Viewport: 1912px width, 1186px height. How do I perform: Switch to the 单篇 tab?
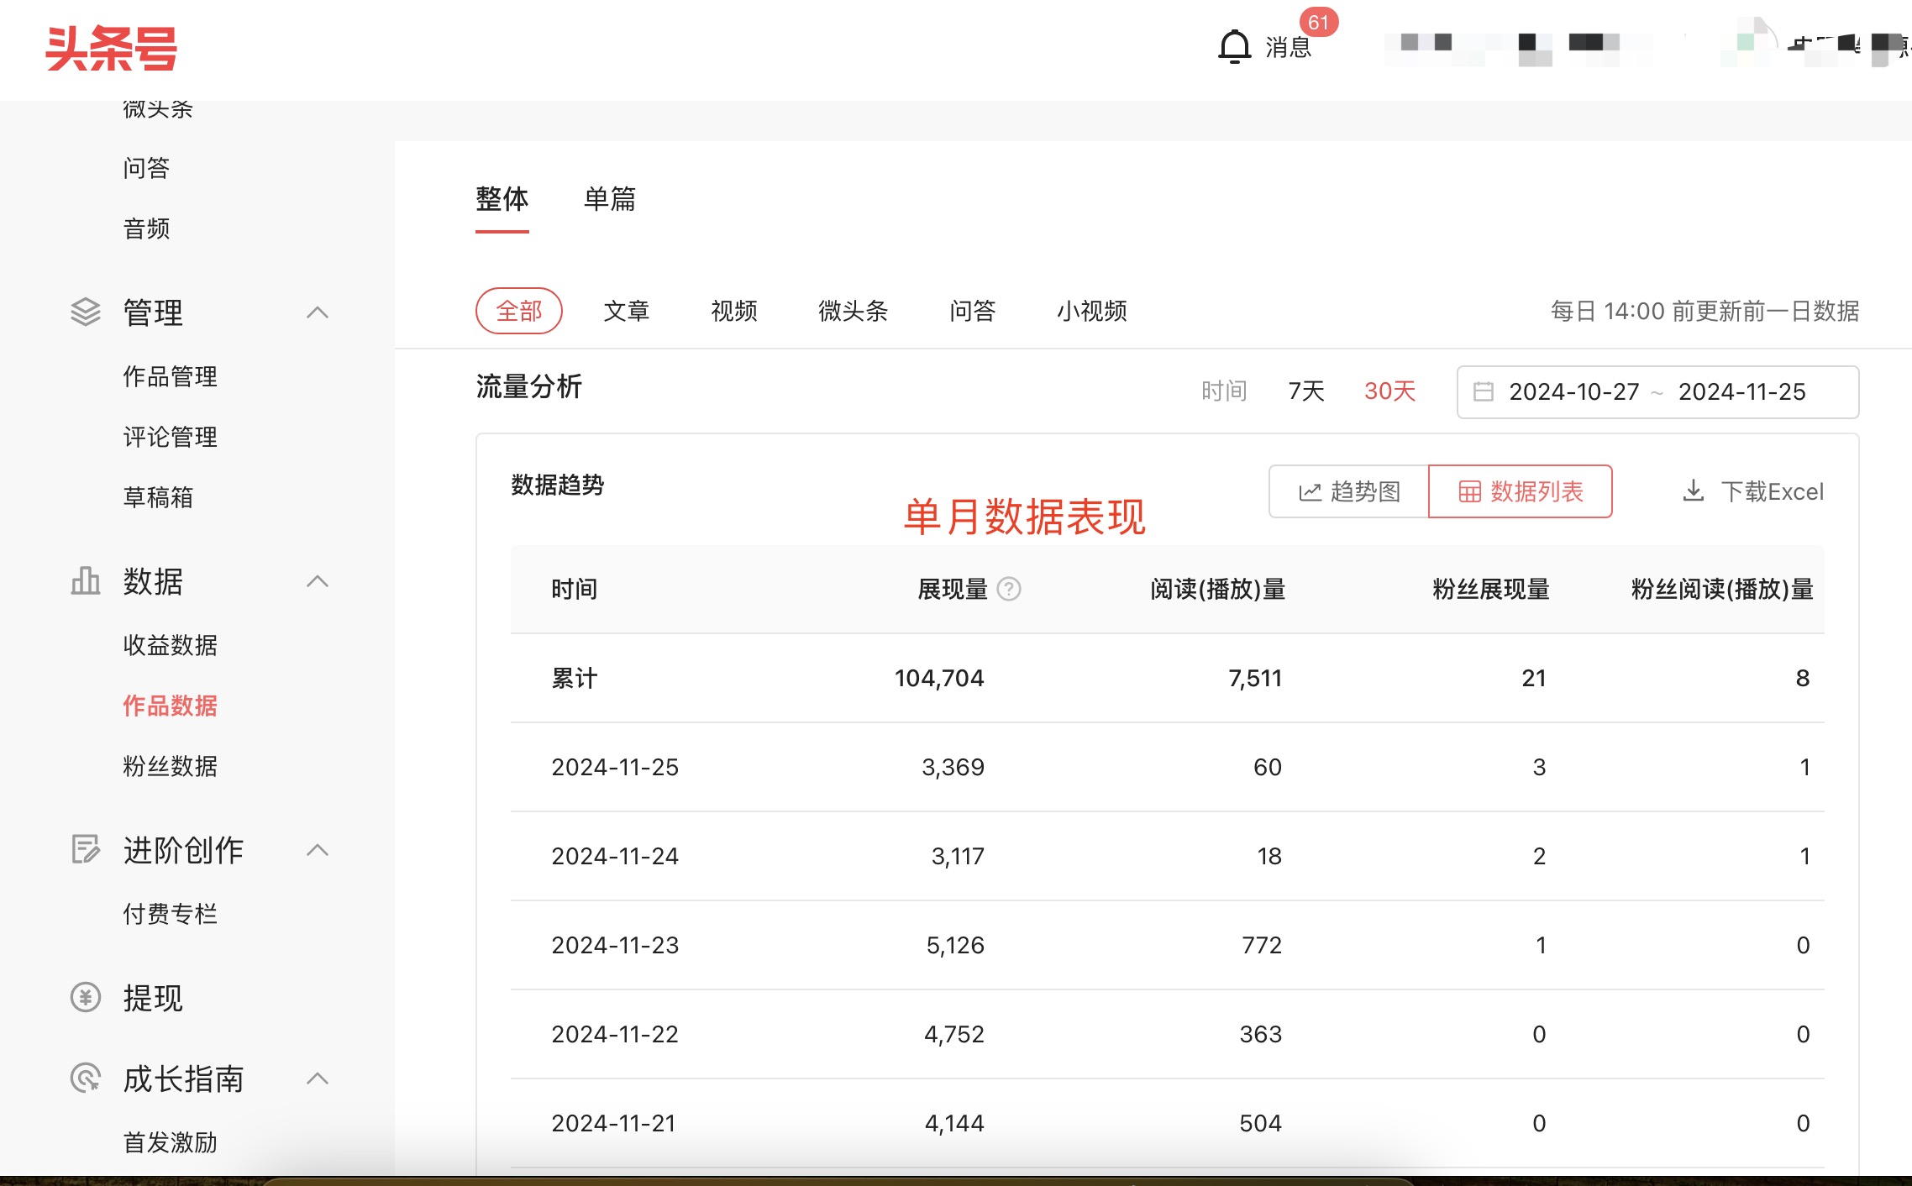tap(610, 200)
